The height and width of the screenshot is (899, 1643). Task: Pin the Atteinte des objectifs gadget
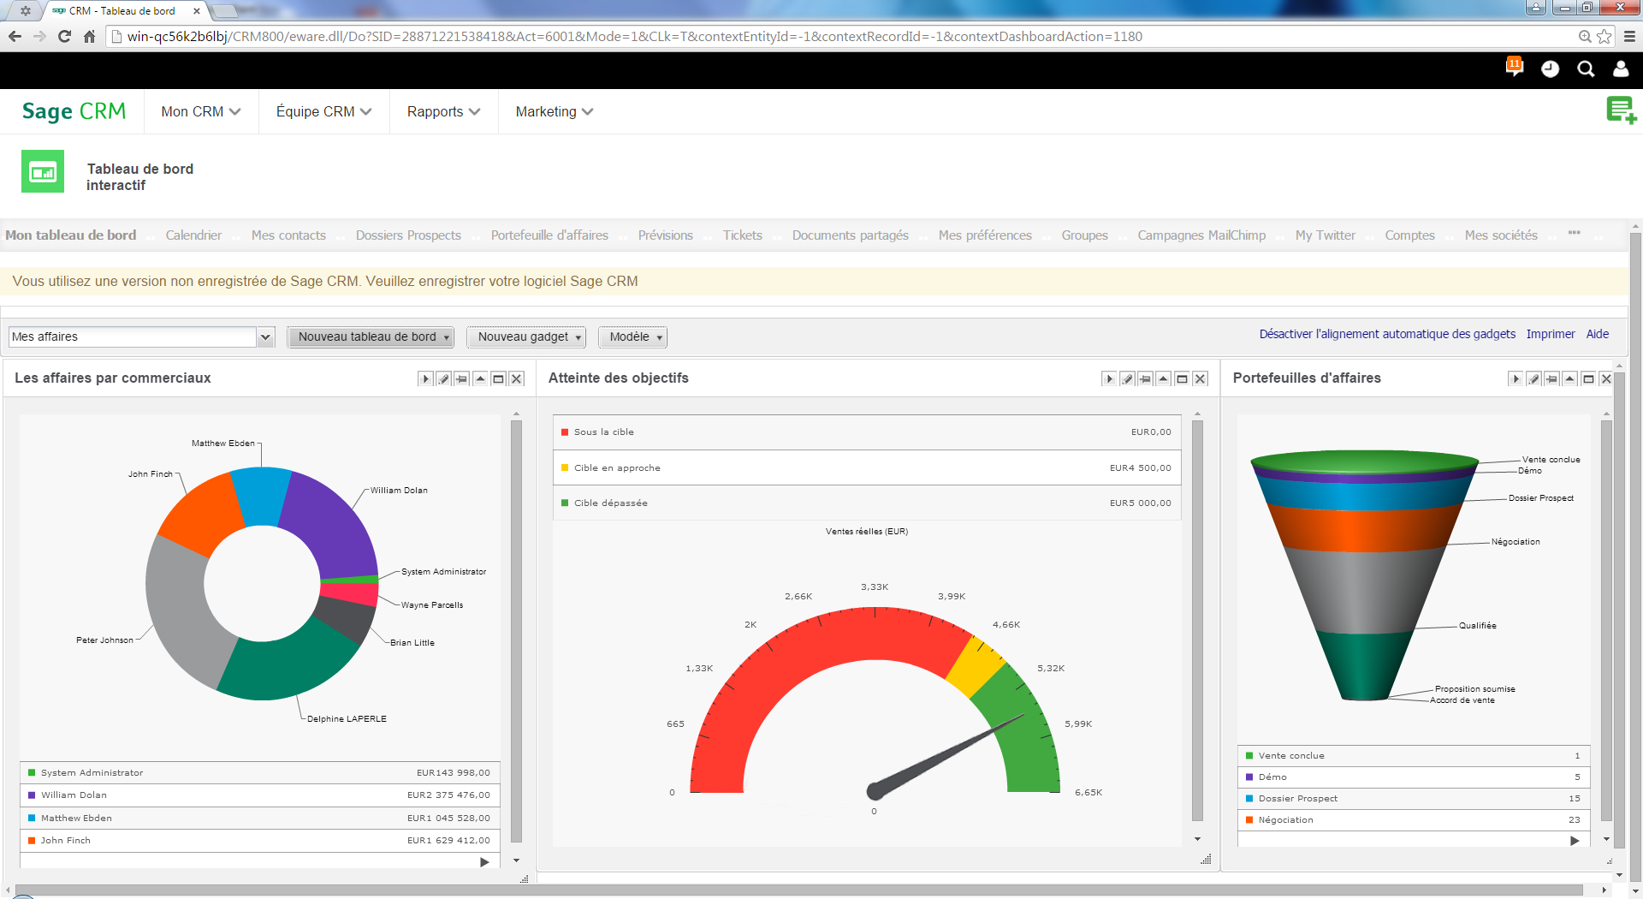click(x=1146, y=378)
